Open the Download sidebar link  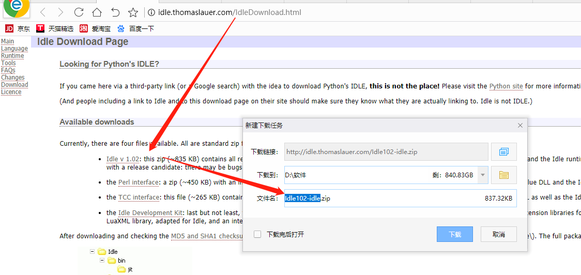pos(15,84)
